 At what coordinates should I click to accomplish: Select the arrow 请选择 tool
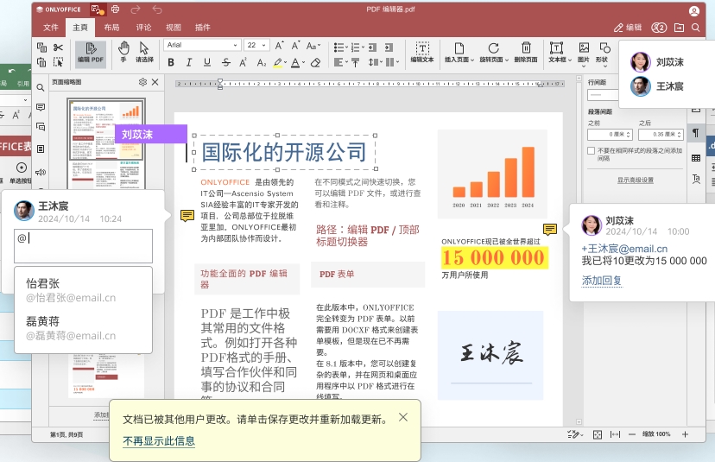(144, 53)
